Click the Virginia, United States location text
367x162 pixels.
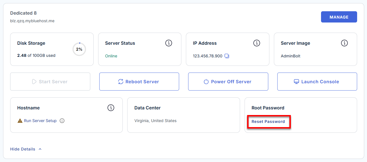(155, 121)
